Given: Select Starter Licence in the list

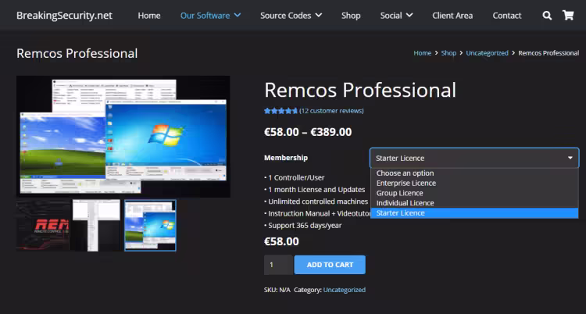Looking at the screenshot, I should click(474, 213).
